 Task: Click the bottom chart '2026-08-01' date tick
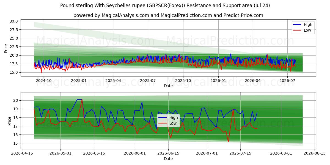pos(281,153)
